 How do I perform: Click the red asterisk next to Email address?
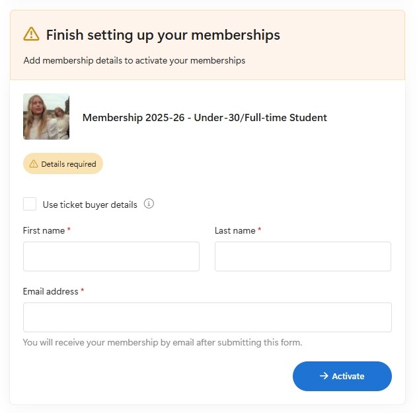[x=83, y=291]
